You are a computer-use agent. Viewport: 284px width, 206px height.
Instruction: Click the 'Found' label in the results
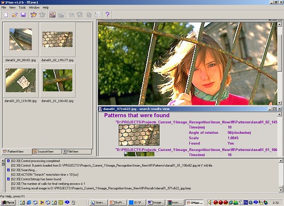pos(194,143)
